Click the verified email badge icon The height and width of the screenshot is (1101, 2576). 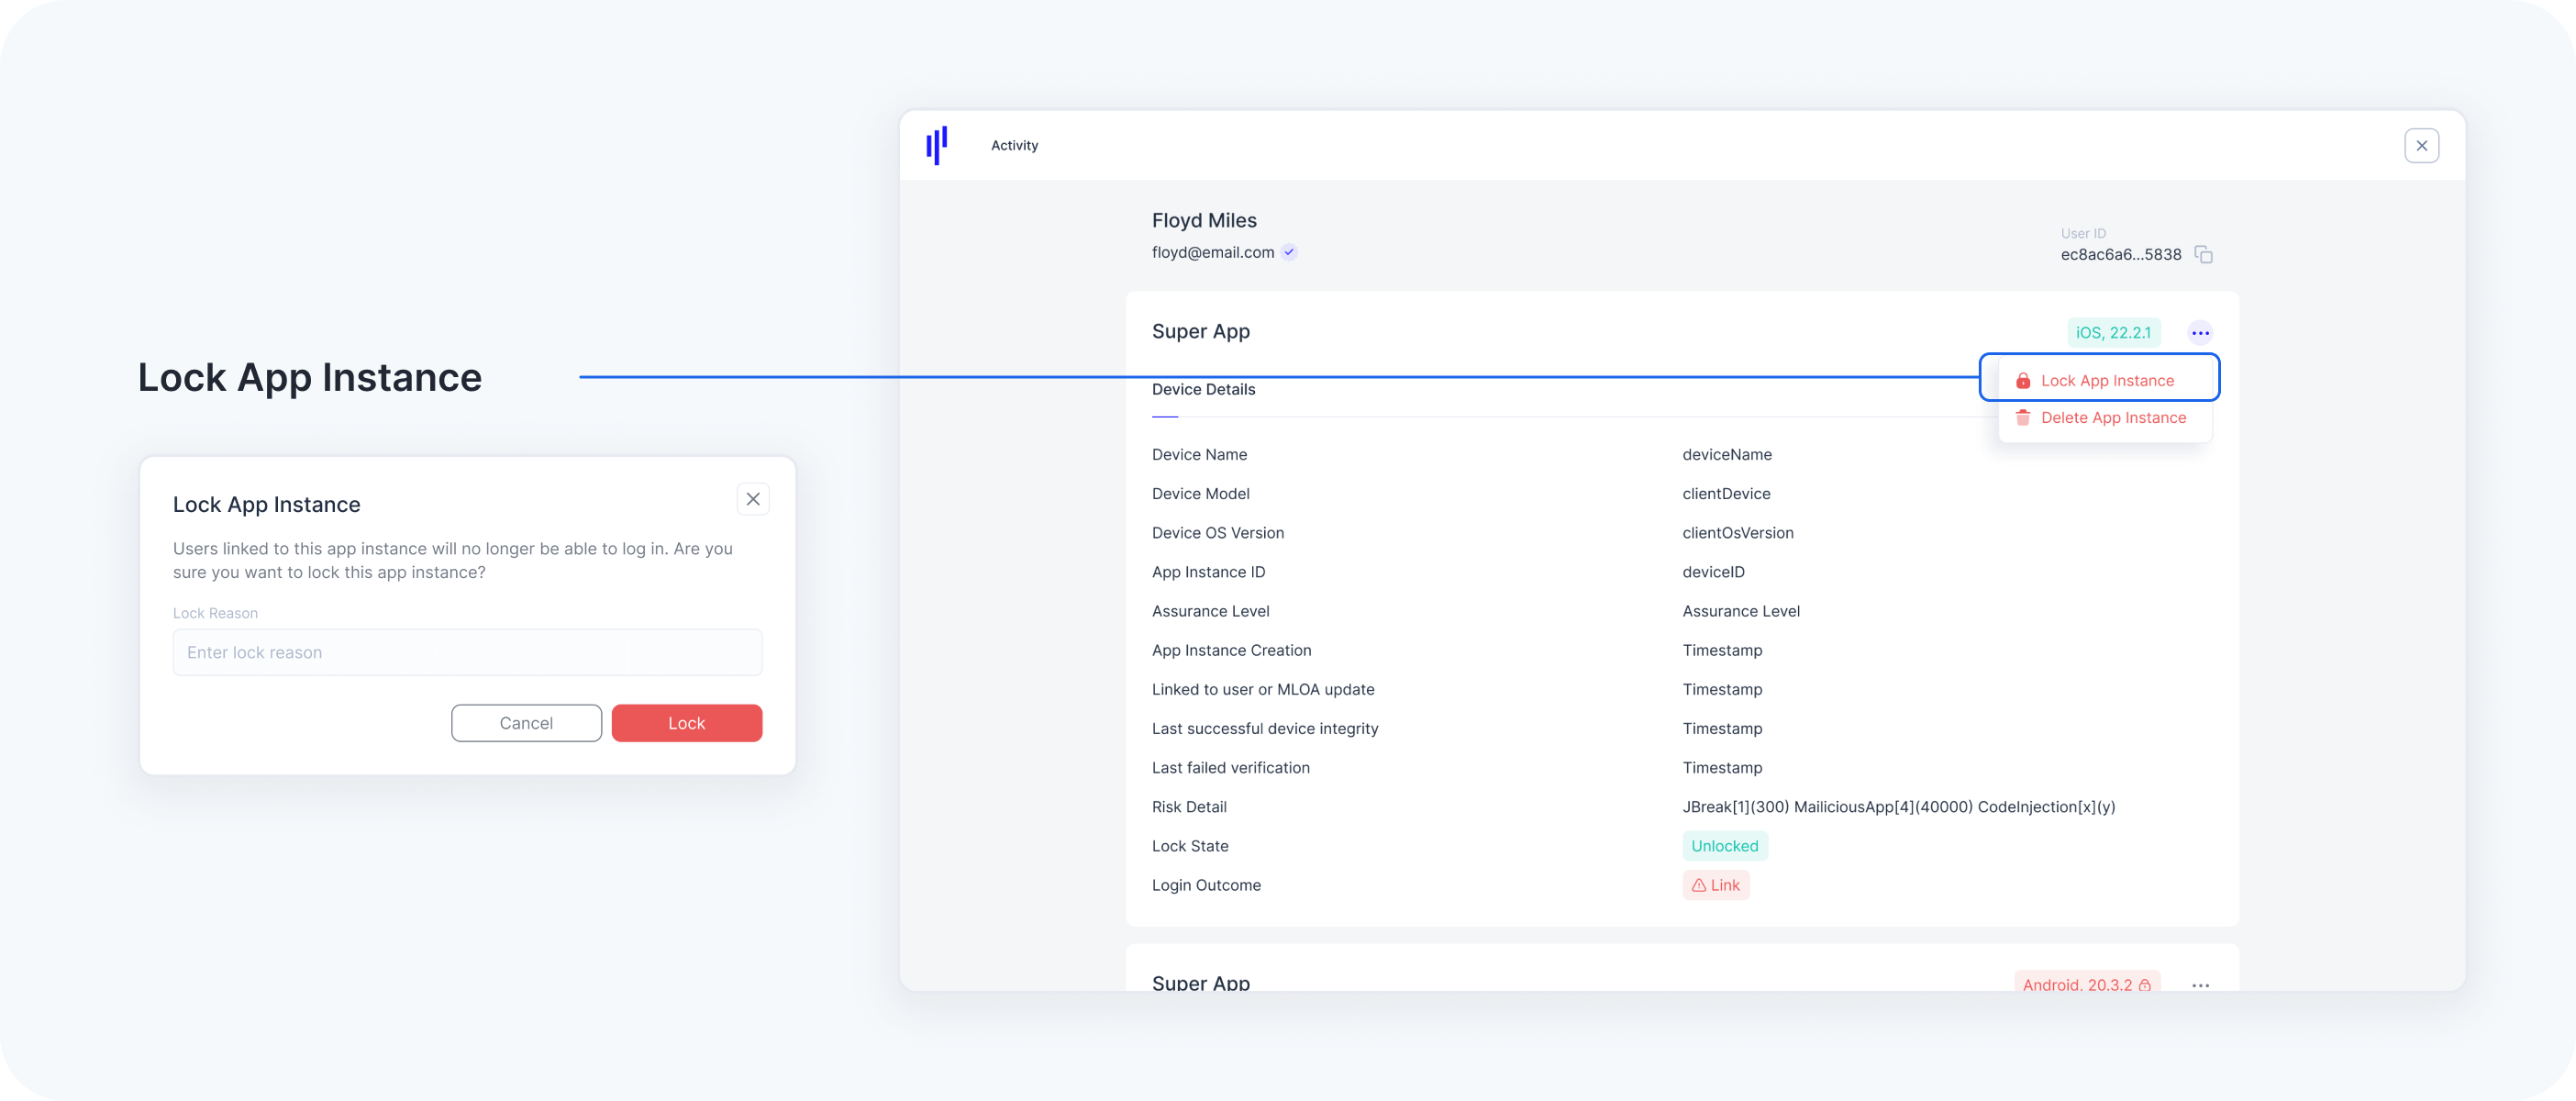[x=1290, y=252]
